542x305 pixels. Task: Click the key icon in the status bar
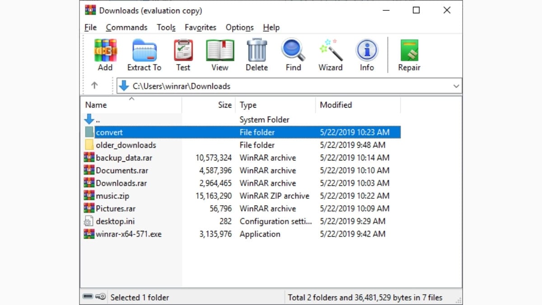point(100,297)
